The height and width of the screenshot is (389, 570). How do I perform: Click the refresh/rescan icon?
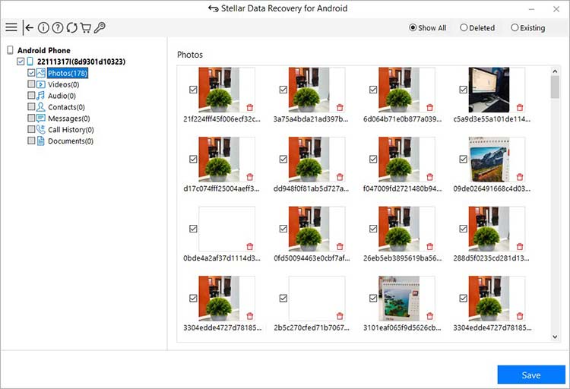click(71, 27)
